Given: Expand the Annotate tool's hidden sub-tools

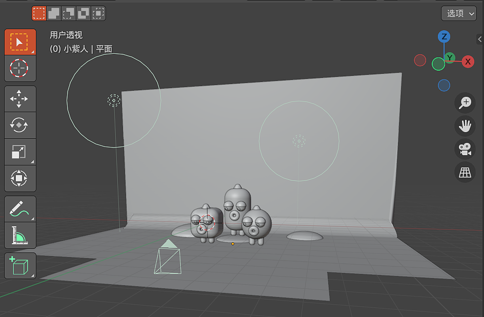Looking at the screenshot, I should (32, 219).
